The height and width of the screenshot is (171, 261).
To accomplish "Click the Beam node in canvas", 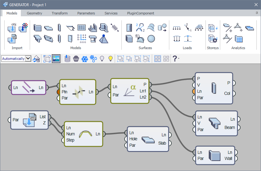I will pos(215,123).
